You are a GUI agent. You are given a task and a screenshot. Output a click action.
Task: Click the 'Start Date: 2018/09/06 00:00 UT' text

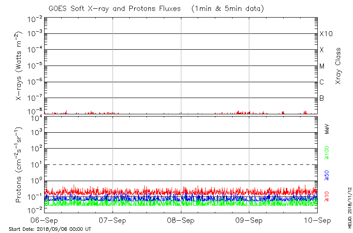pyautogui.click(x=50, y=229)
